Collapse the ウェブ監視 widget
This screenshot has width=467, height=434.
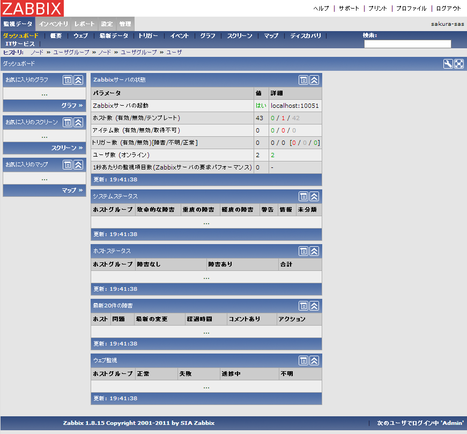tap(314, 361)
